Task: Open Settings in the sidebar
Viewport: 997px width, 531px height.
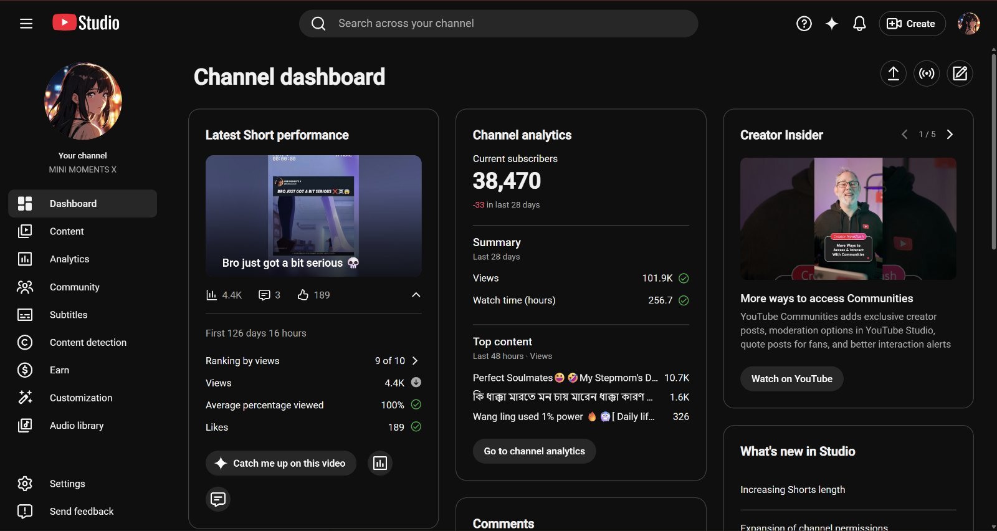Action: [82, 484]
